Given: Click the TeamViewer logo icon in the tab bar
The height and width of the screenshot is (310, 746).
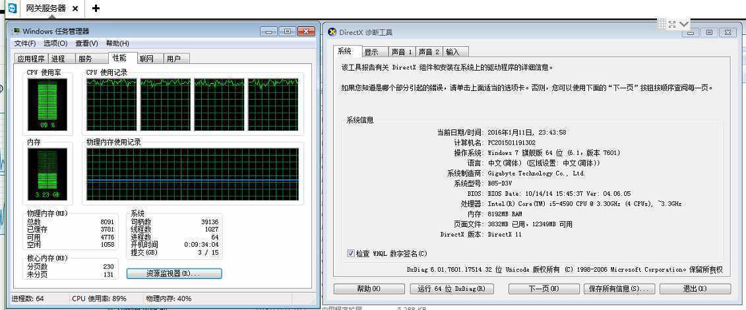Looking at the screenshot, I should pos(13,8).
